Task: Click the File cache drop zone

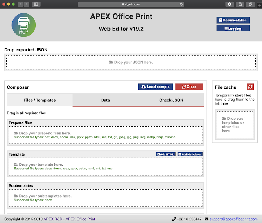Action: [x=235, y=125]
